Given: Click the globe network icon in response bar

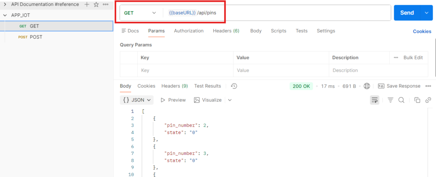Looking at the screenshot, I should (367, 86).
